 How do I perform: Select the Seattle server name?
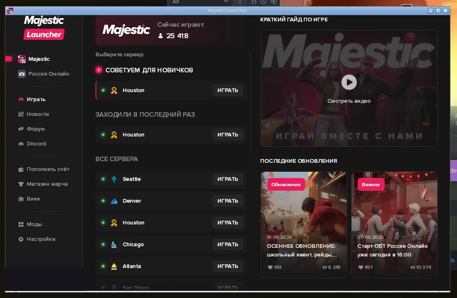[132, 179]
